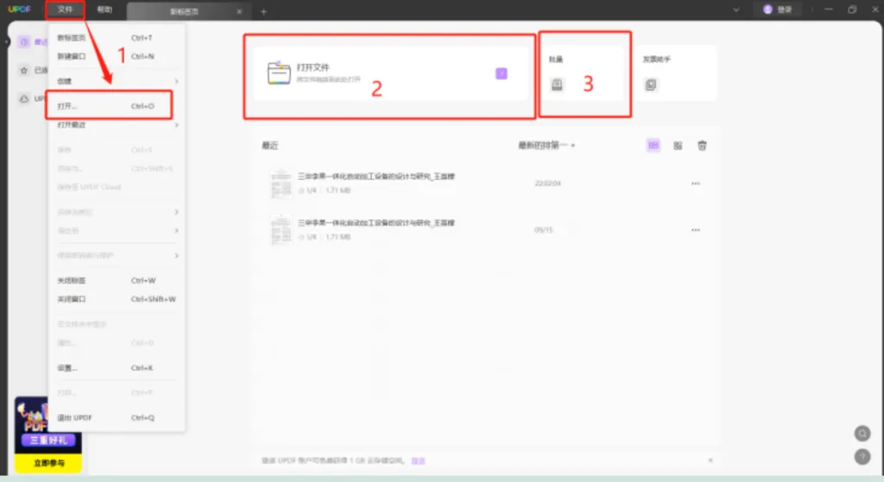Select the UPDF Cloud icon in sidebar
Viewport: 884px width, 482px height.
[23, 98]
